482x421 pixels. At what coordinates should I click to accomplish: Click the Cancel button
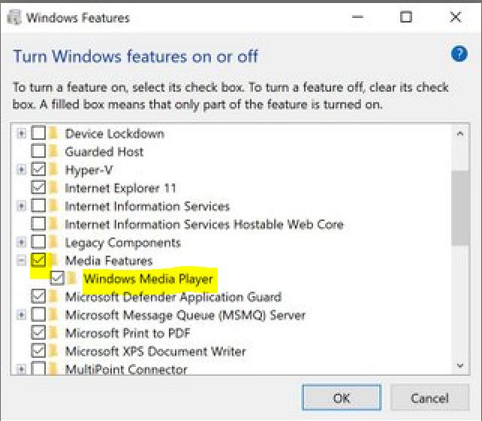click(x=429, y=398)
